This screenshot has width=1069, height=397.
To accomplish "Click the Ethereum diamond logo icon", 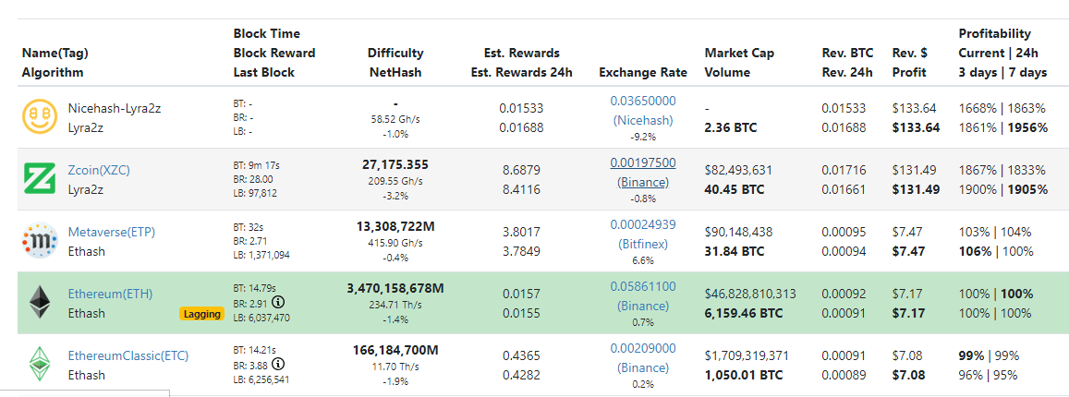I will pos(39,303).
